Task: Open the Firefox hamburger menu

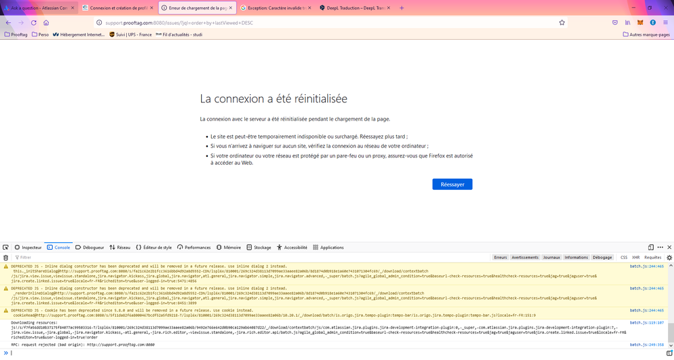Action: [665, 23]
